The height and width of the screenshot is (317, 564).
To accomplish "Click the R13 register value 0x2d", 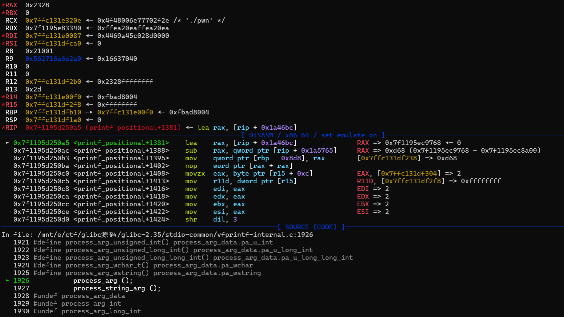I will point(33,89).
